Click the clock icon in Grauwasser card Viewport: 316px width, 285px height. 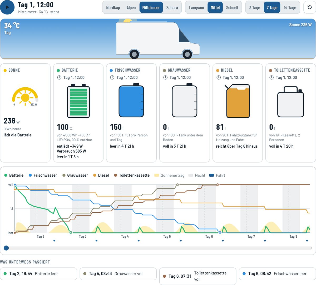165,78
